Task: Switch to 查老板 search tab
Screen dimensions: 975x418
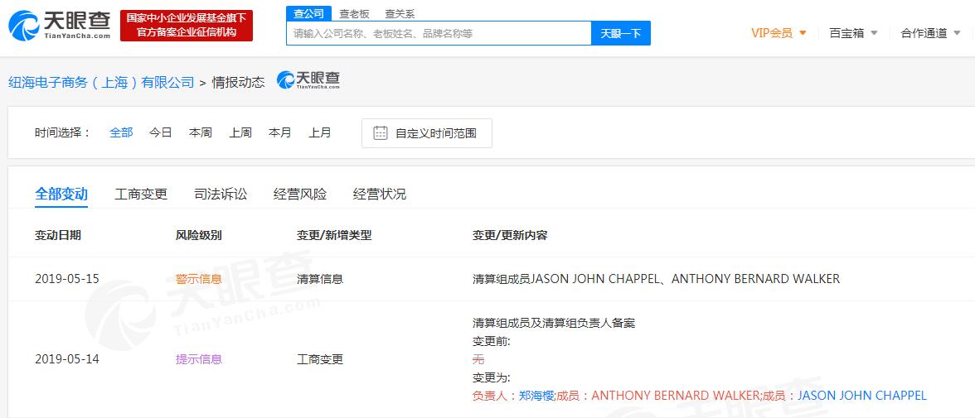Action: click(354, 14)
